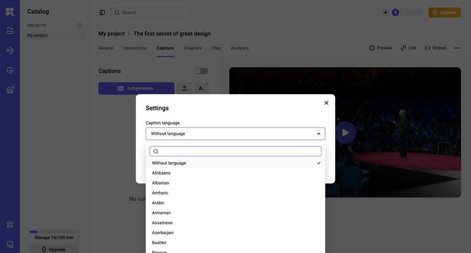
Task: Switch to the Interactions tab
Action: tap(135, 48)
